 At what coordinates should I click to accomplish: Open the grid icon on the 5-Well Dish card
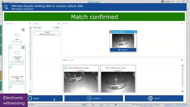[x=23, y=48]
